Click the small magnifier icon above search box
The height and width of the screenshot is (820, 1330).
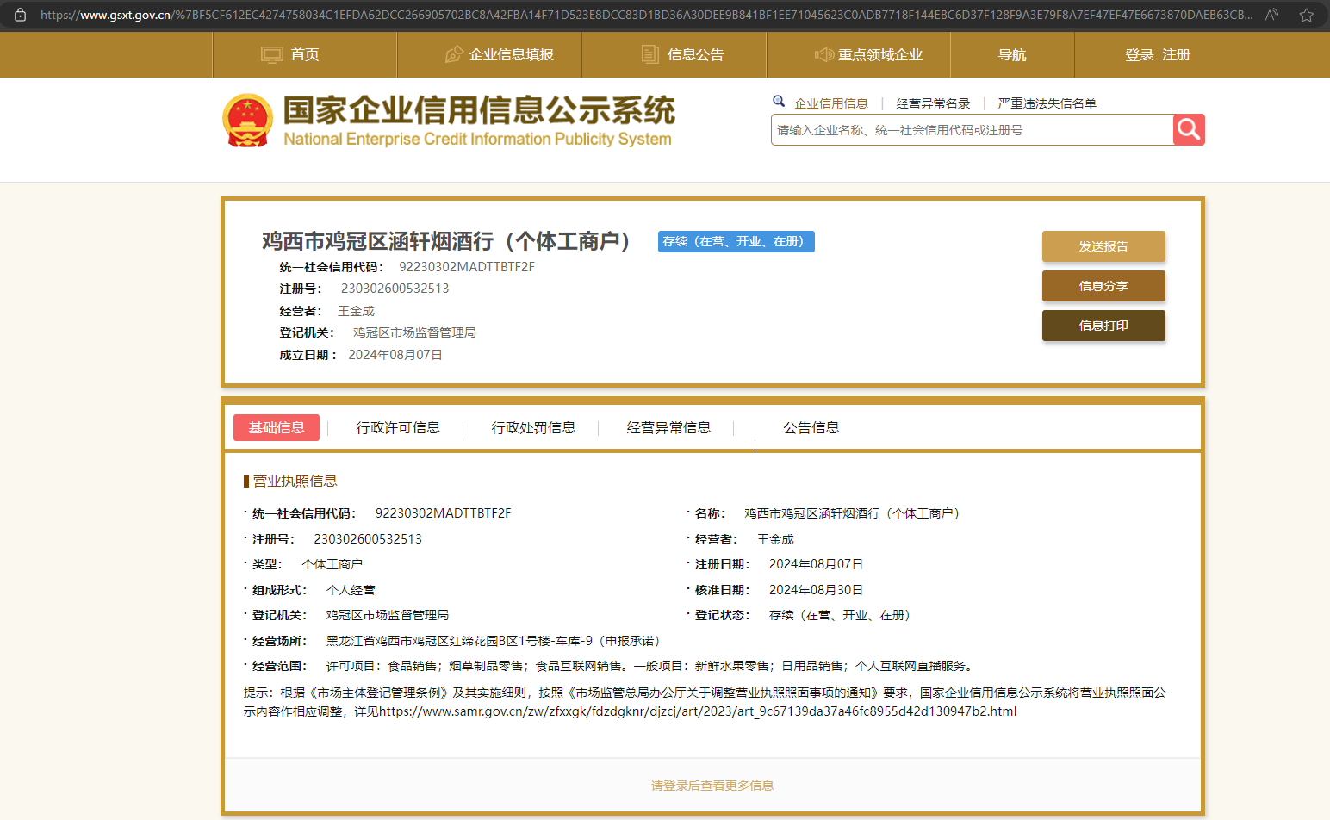(779, 102)
